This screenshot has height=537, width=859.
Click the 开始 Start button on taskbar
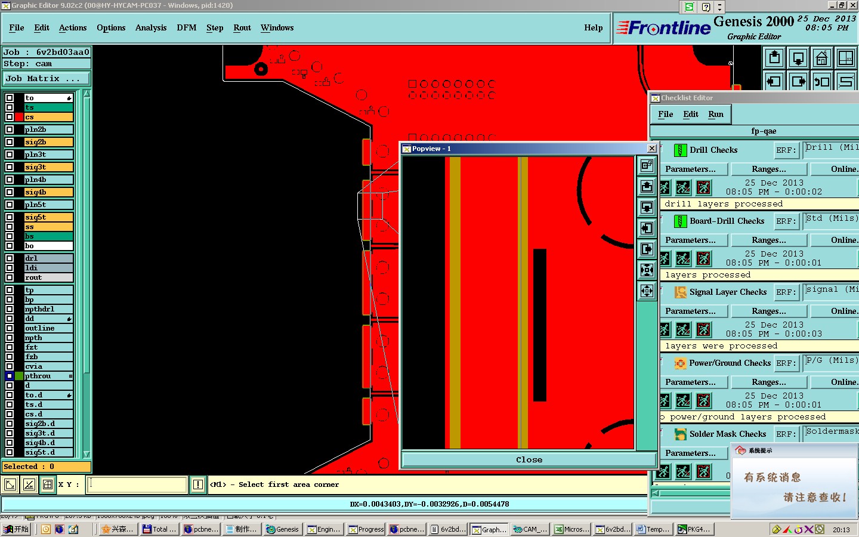point(16,529)
